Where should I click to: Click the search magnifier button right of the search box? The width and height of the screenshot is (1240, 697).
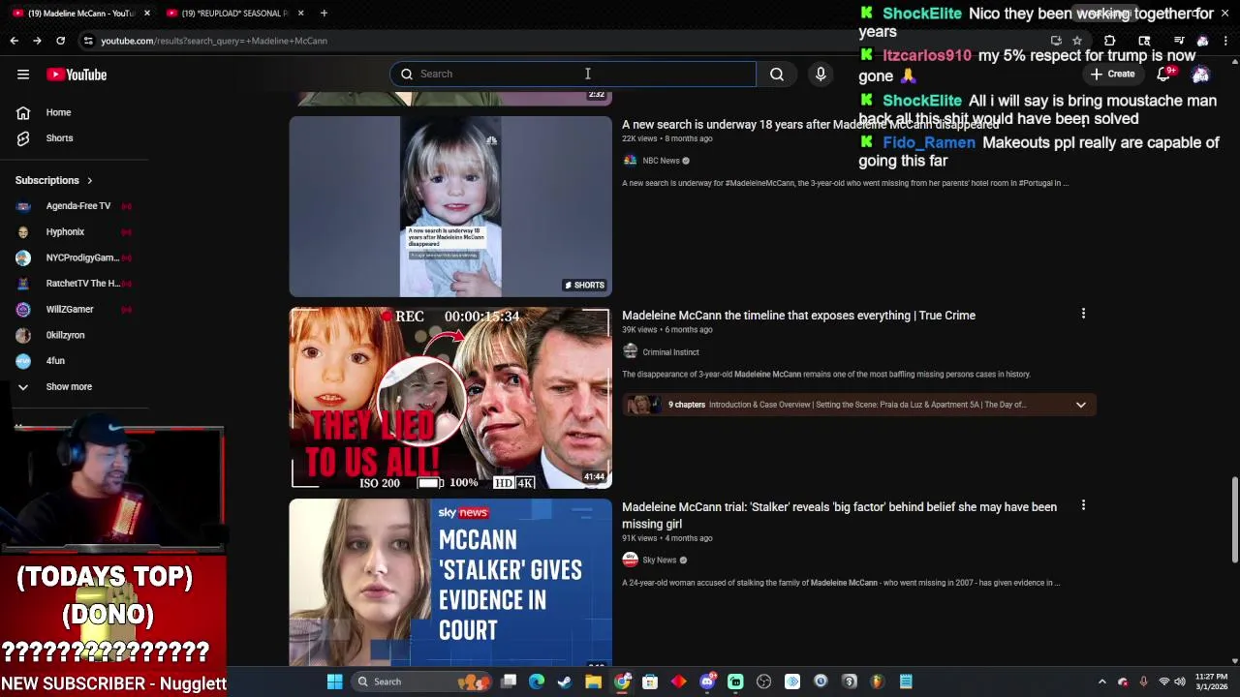777,74
